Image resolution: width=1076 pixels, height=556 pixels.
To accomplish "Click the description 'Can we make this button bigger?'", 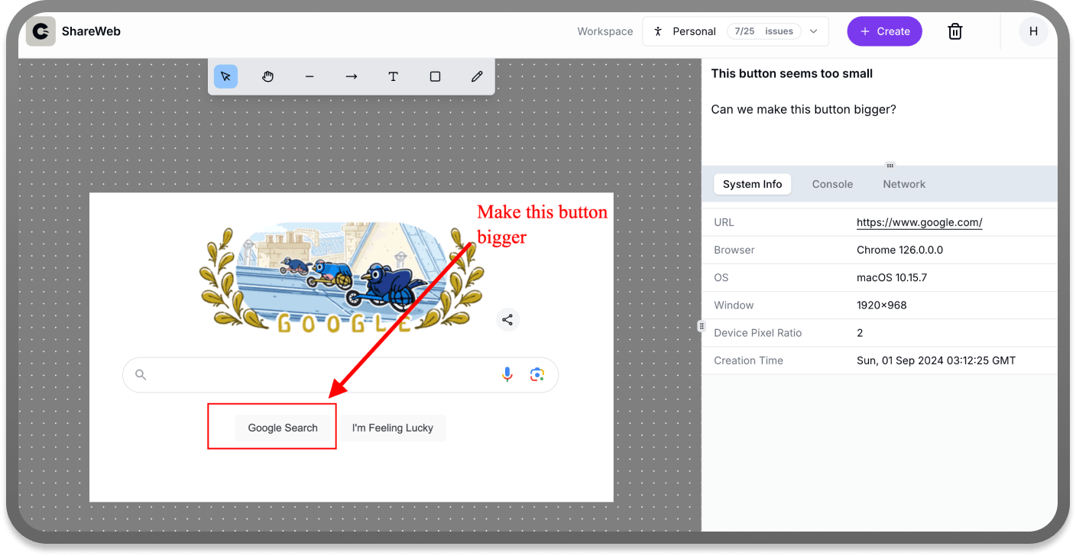I will 803,109.
